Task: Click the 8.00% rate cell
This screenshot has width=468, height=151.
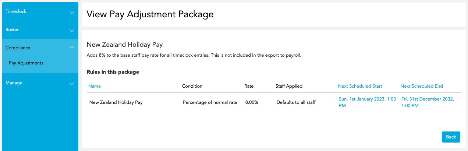Action: pos(252,102)
